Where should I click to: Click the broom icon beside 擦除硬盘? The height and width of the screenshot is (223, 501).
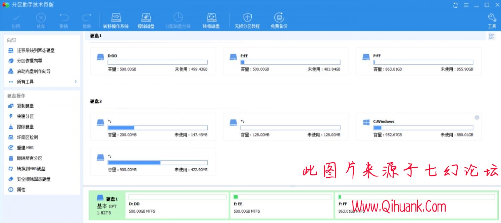coord(11,127)
